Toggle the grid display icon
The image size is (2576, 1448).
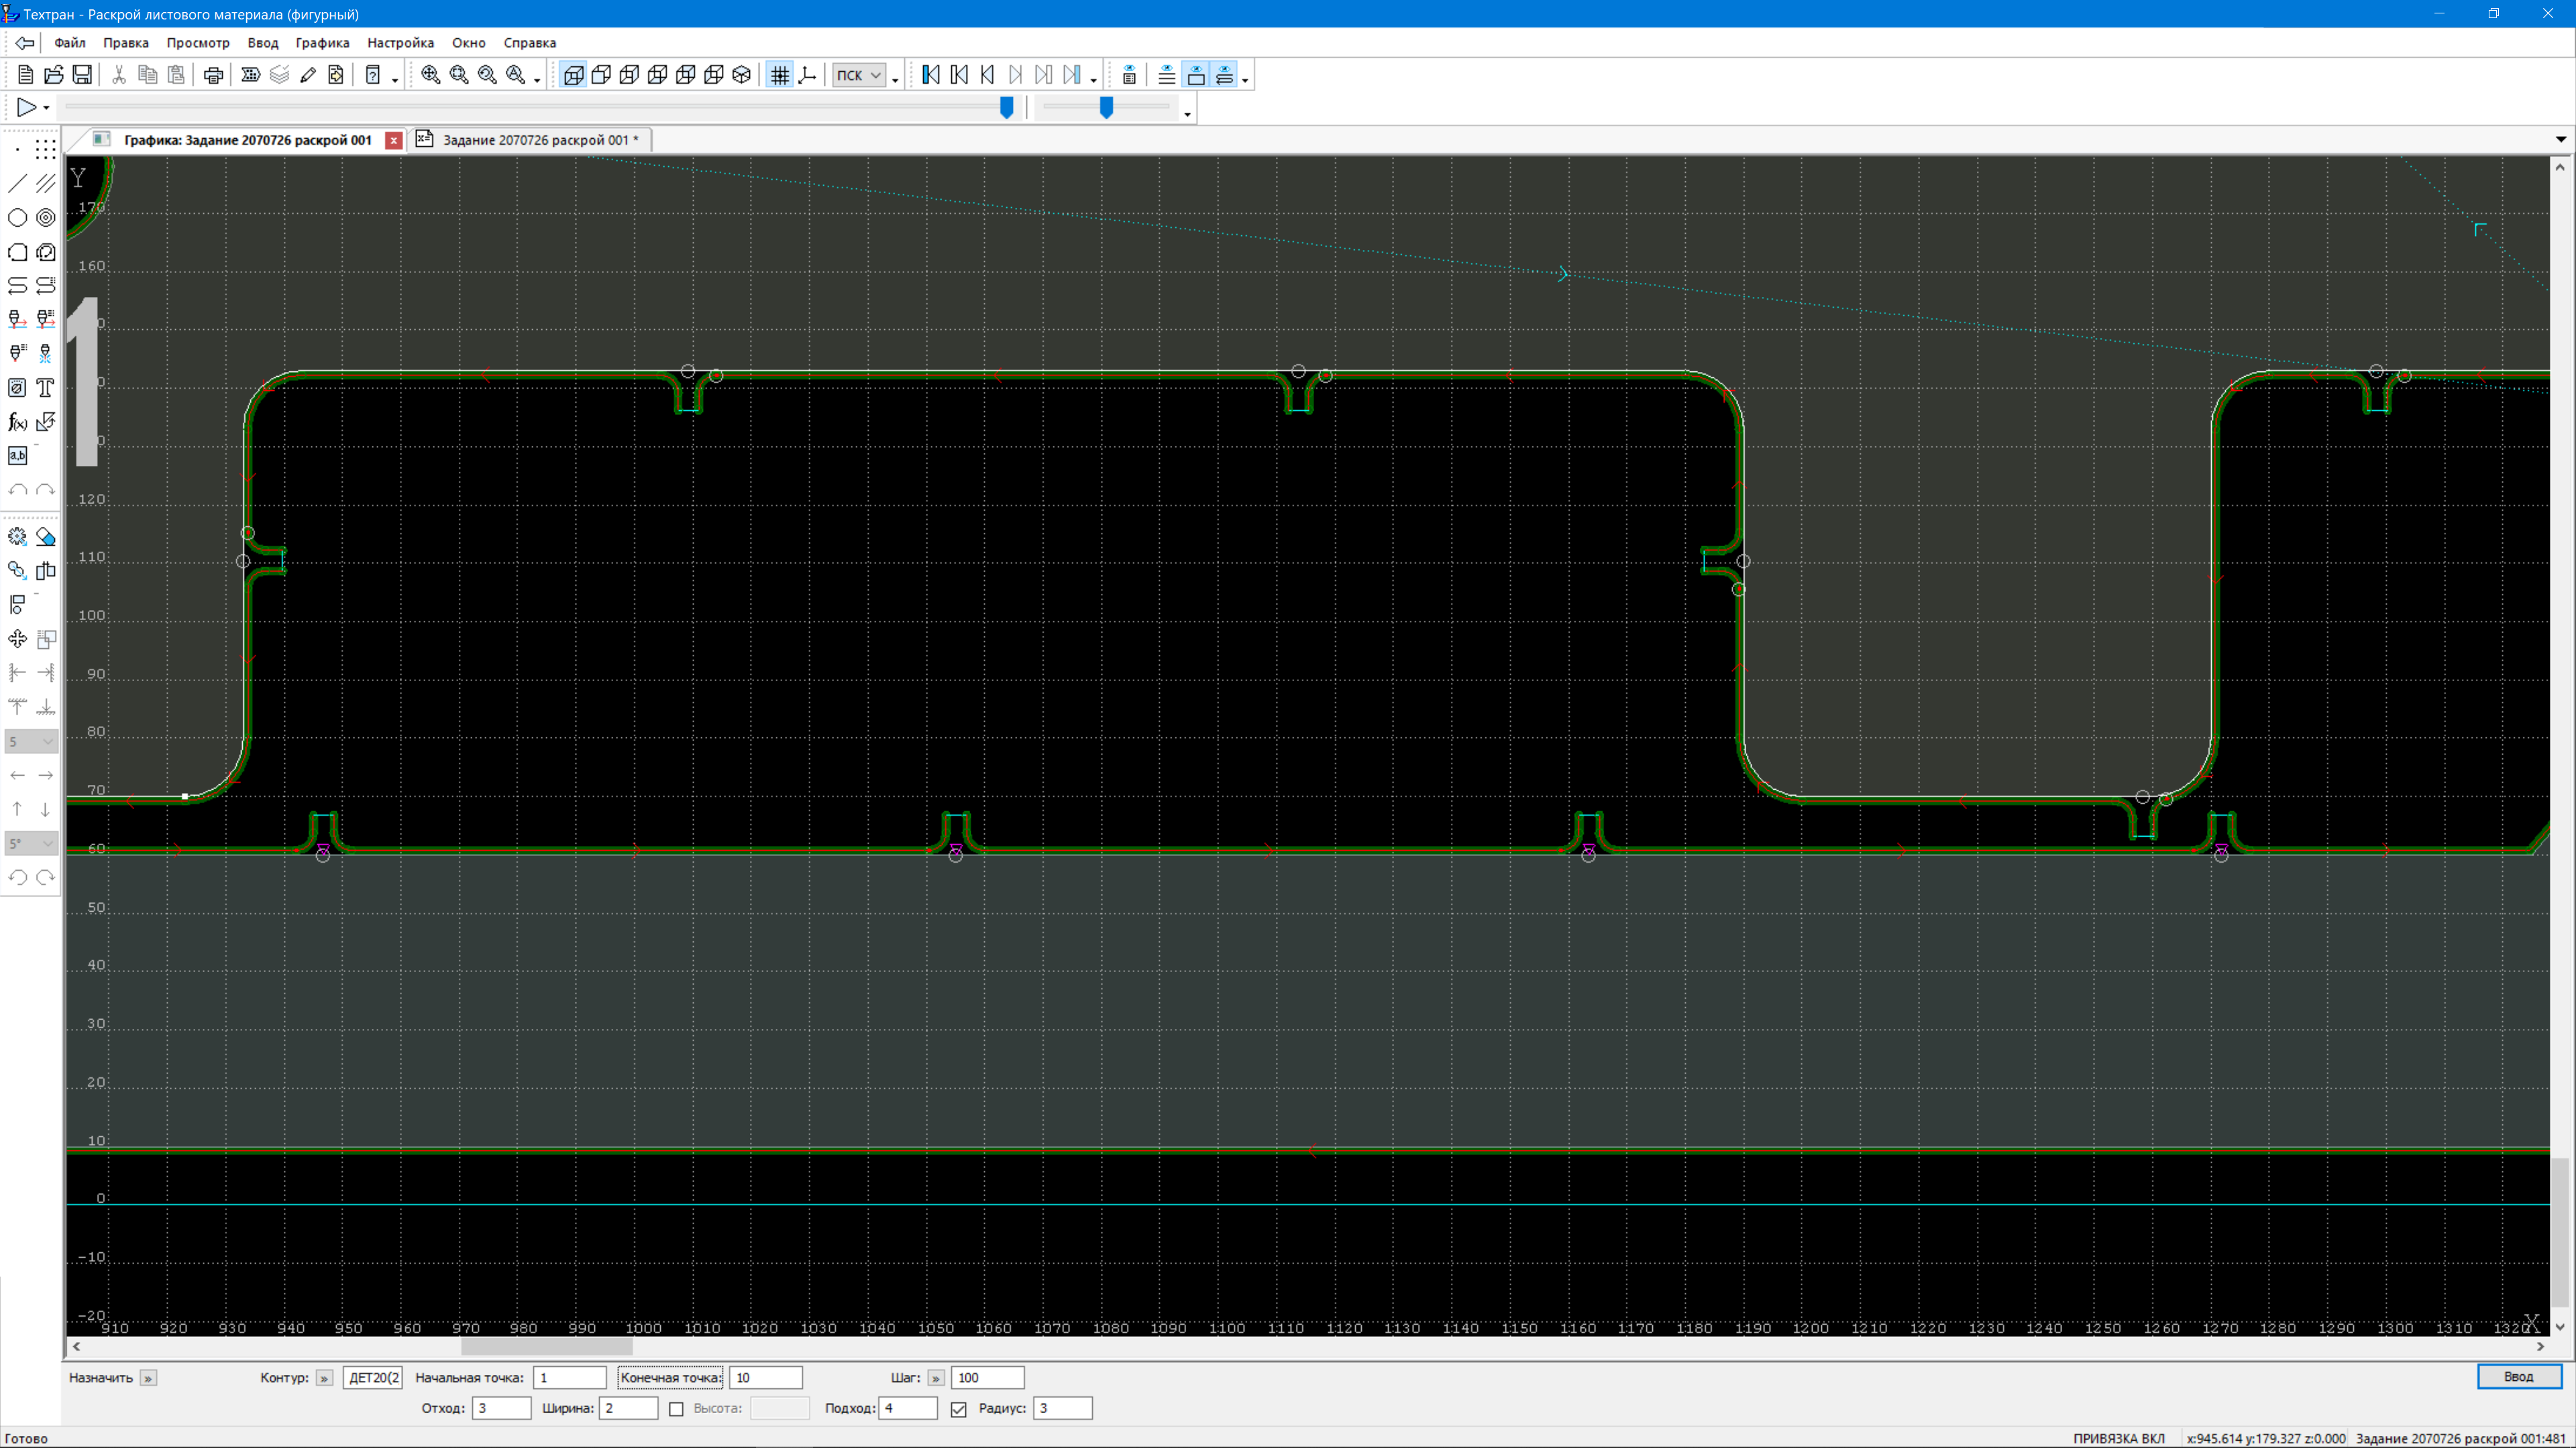pyautogui.click(x=779, y=75)
